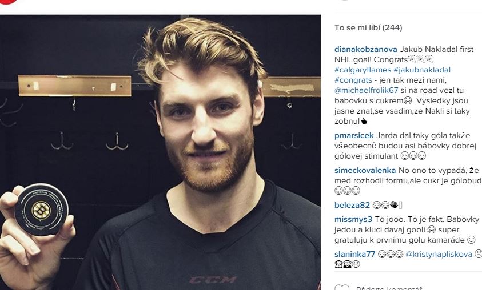The image size is (482, 290).
Task: Open missmys3's profile
Action: point(353,219)
